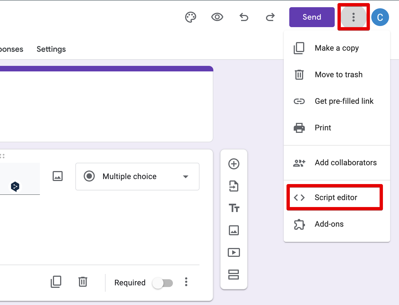399x305 pixels.
Task: Toggle the Required switch
Action: [162, 283]
